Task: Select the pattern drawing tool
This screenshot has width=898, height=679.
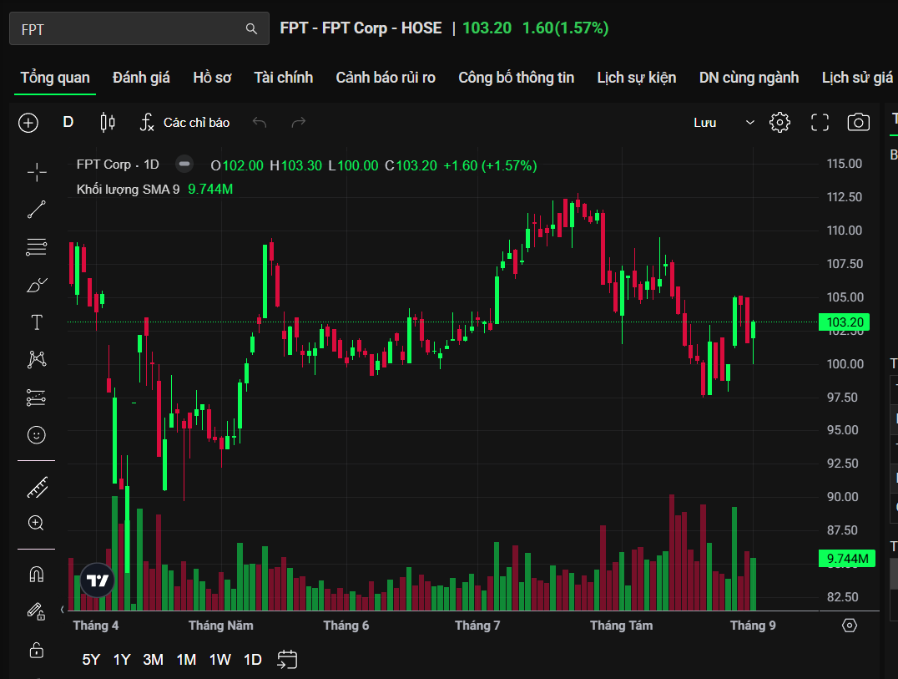Action: pos(37,359)
